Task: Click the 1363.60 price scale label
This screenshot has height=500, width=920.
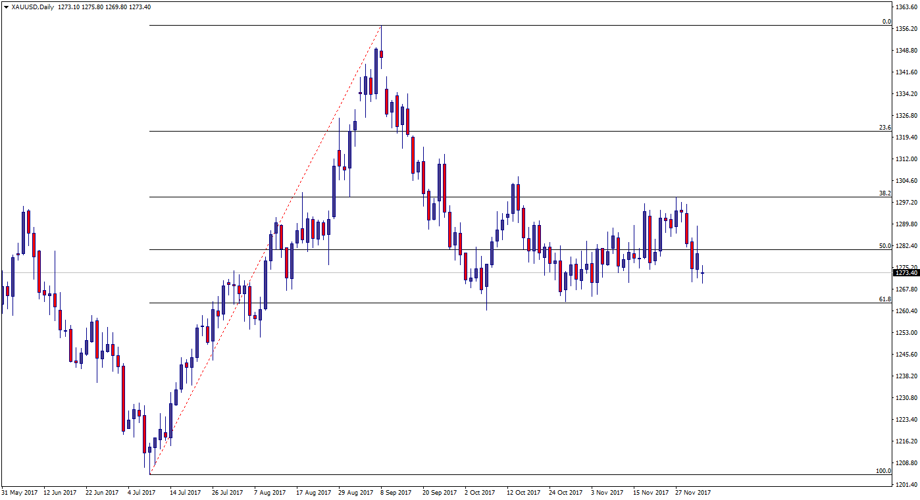Action: 907,7
